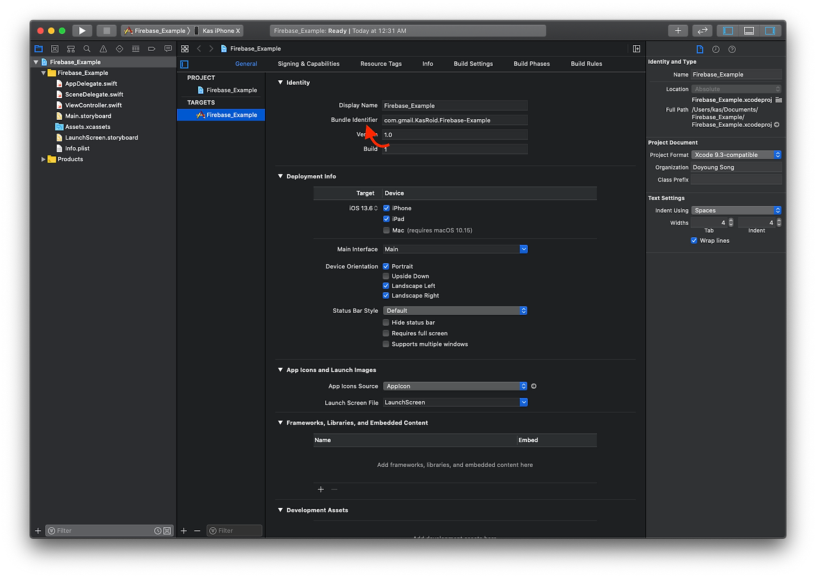The width and height of the screenshot is (816, 578).
Task: Open the Find navigator magnifier icon
Action: (87, 48)
